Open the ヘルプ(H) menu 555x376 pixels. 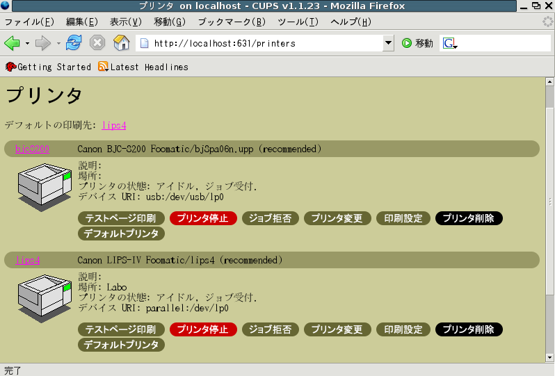coord(351,22)
